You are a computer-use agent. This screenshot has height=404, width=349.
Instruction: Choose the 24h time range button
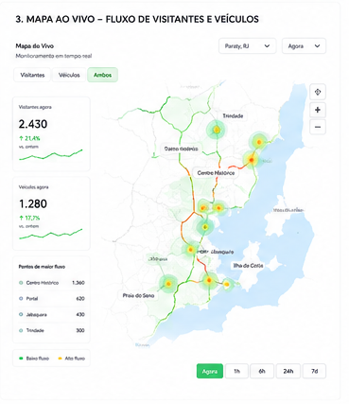(288, 371)
